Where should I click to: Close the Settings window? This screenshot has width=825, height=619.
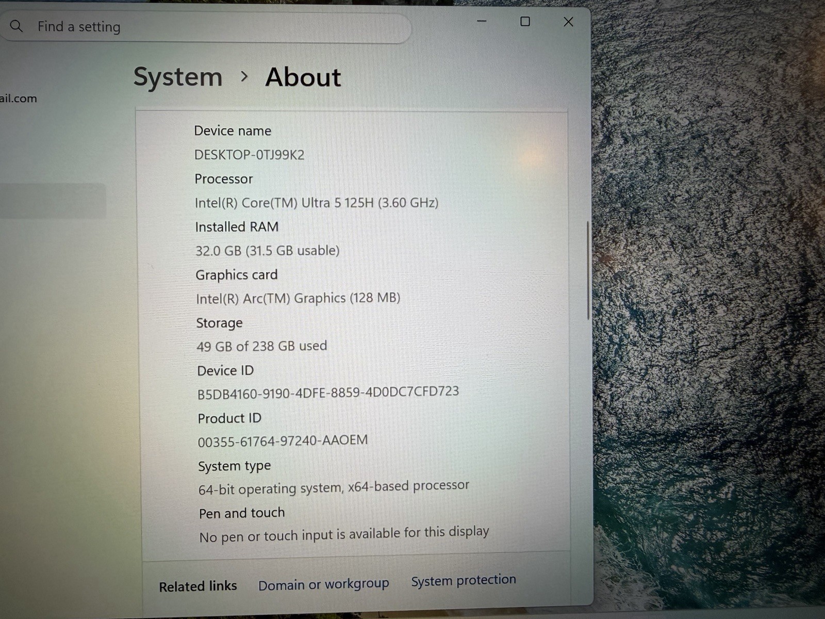(568, 22)
